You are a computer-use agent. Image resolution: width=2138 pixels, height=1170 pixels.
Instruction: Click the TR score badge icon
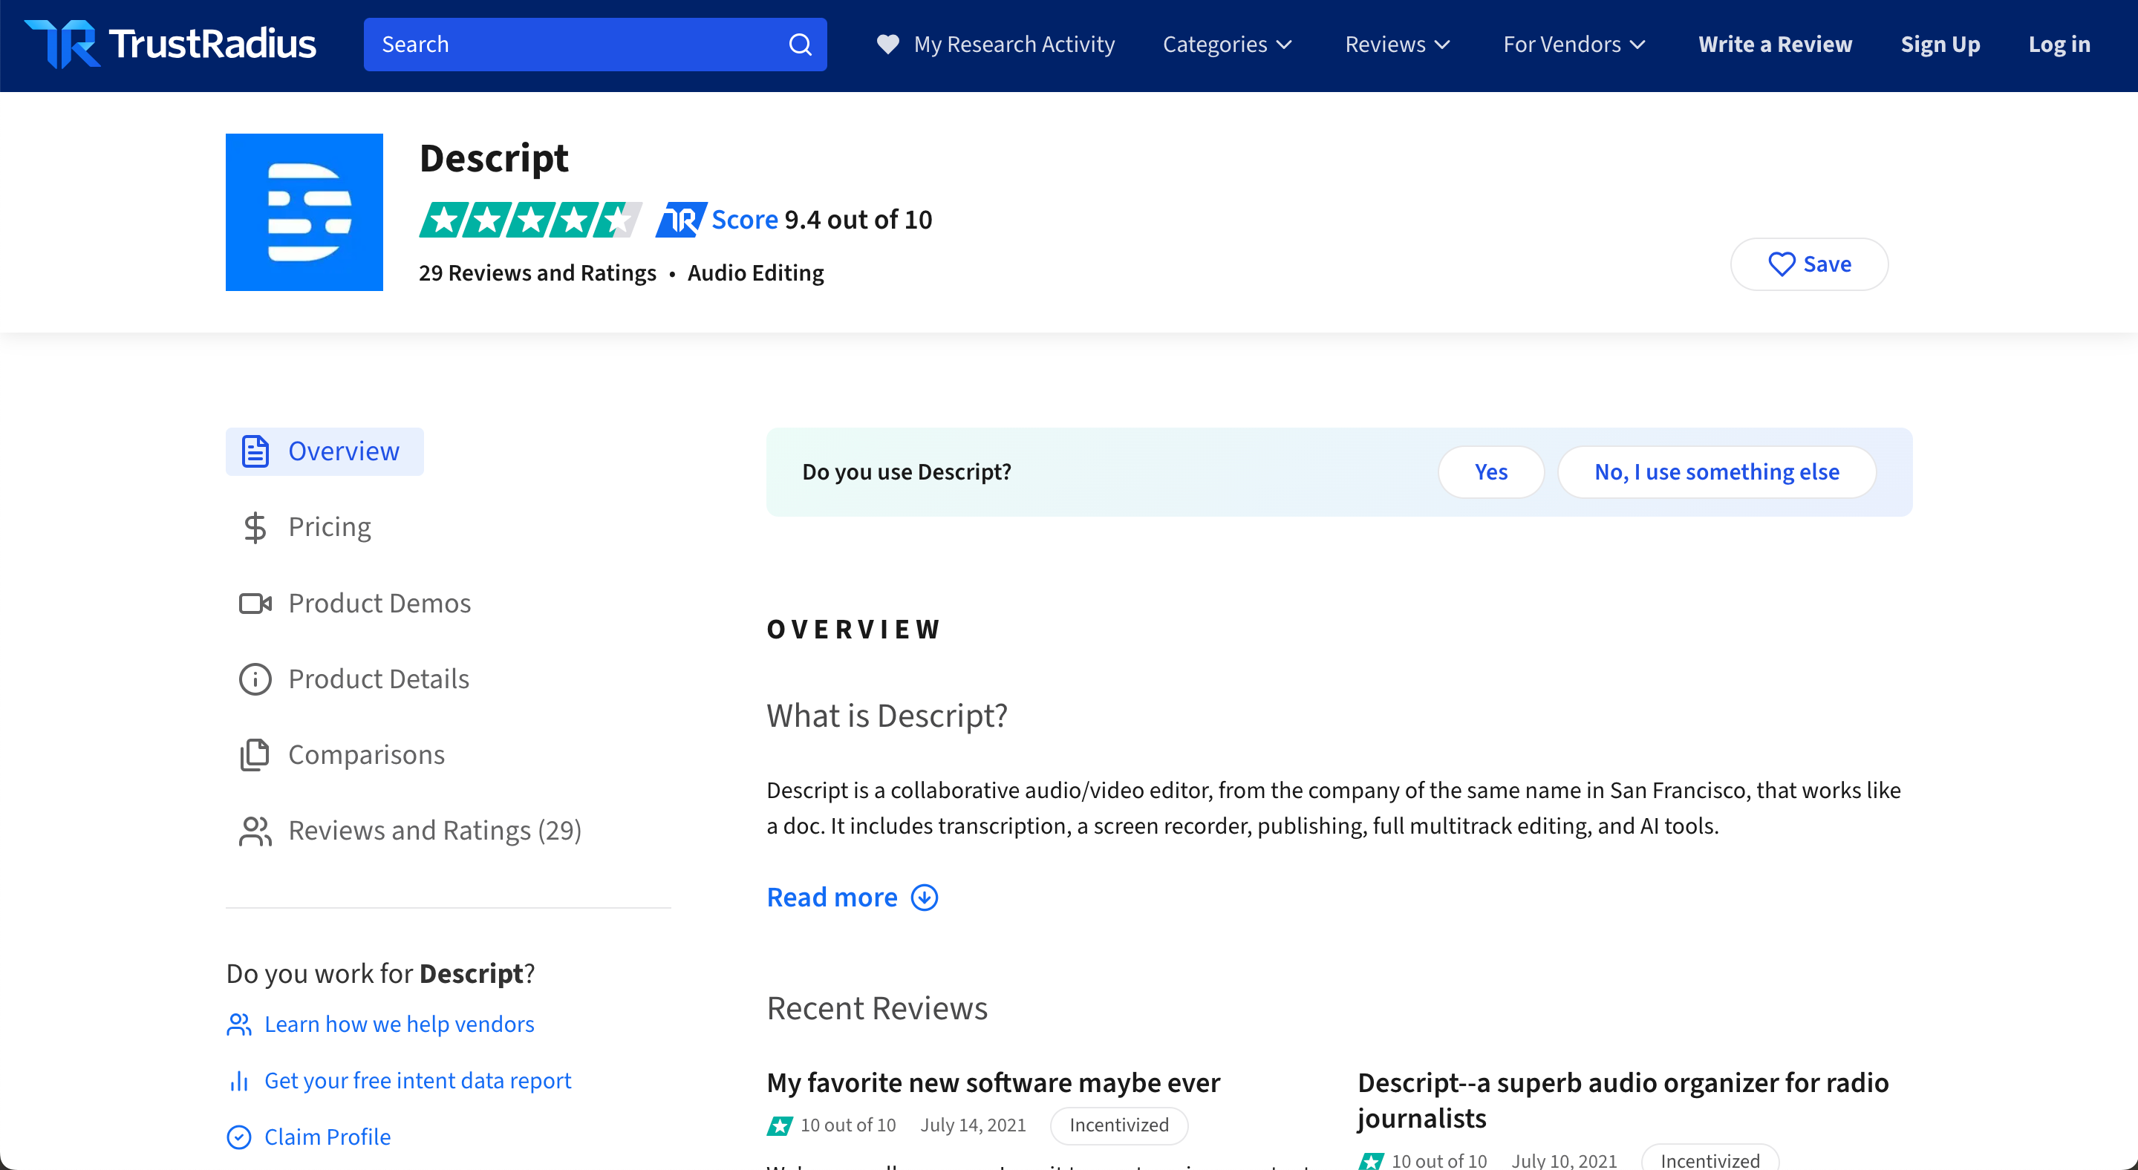click(680, 220)
